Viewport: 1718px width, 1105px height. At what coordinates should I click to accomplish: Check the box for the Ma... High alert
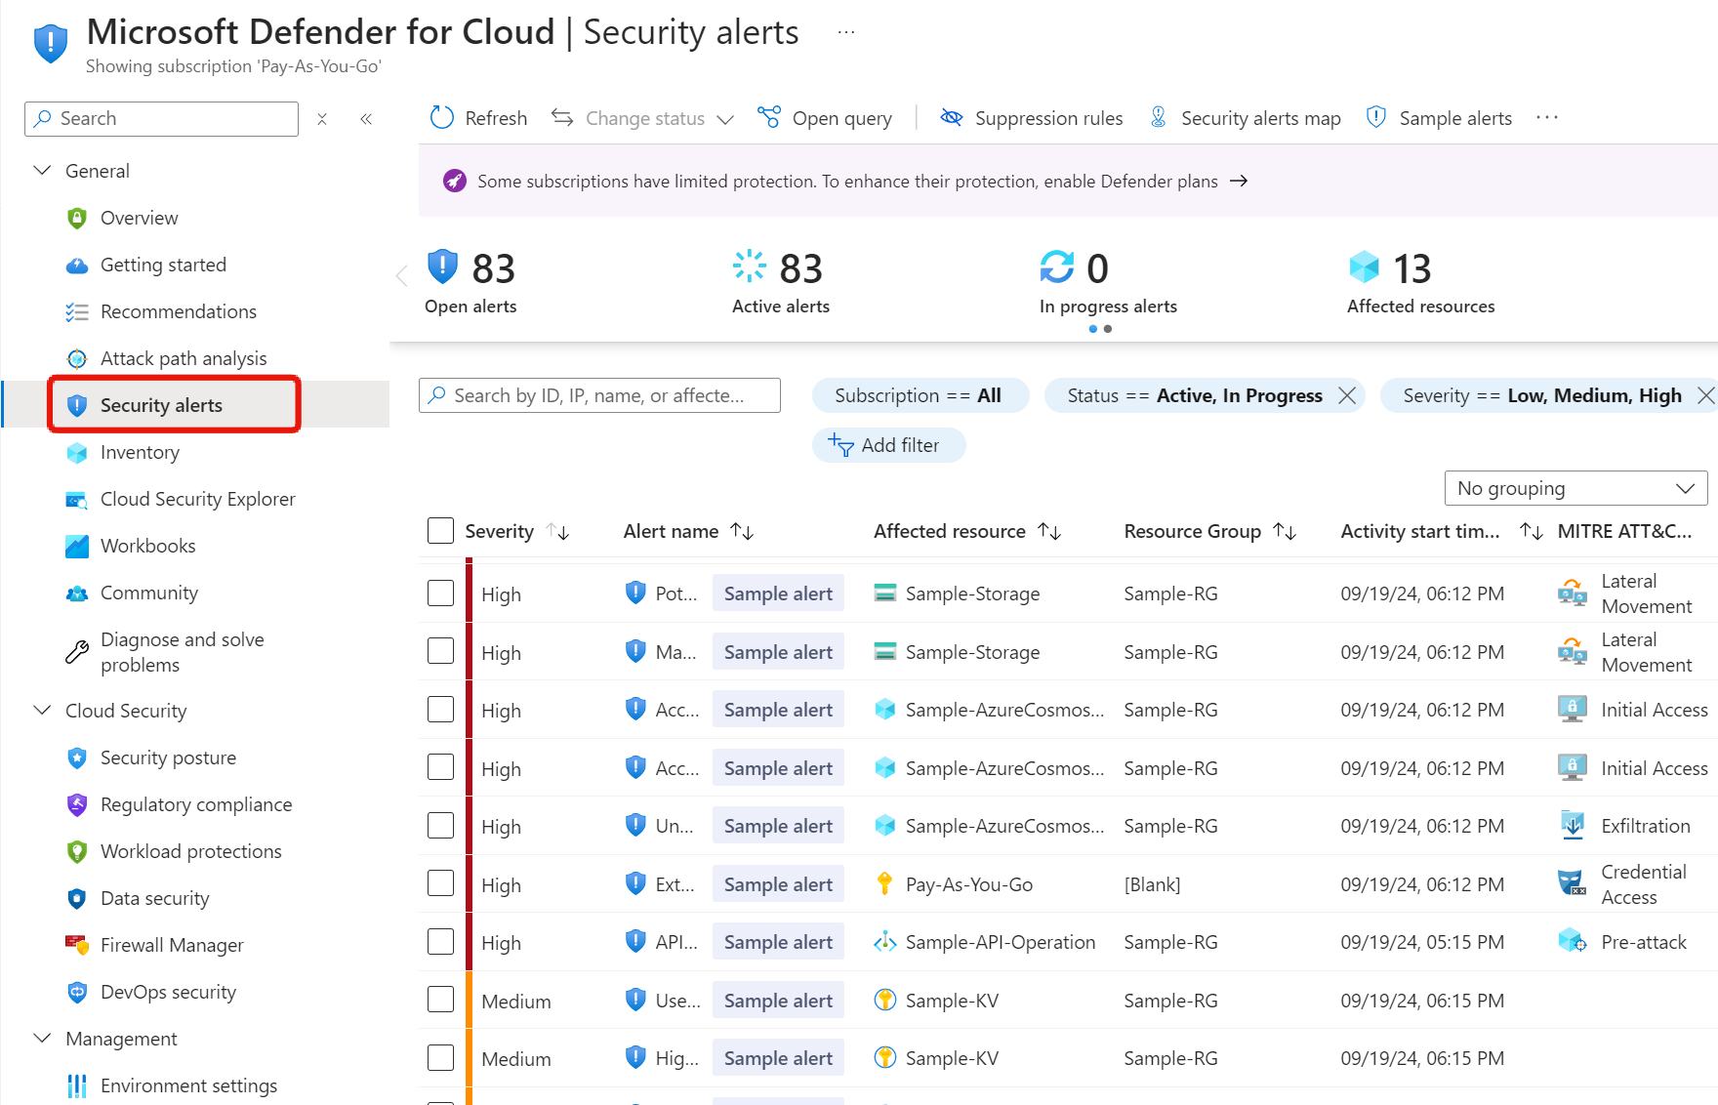click(x=440, y=651)
